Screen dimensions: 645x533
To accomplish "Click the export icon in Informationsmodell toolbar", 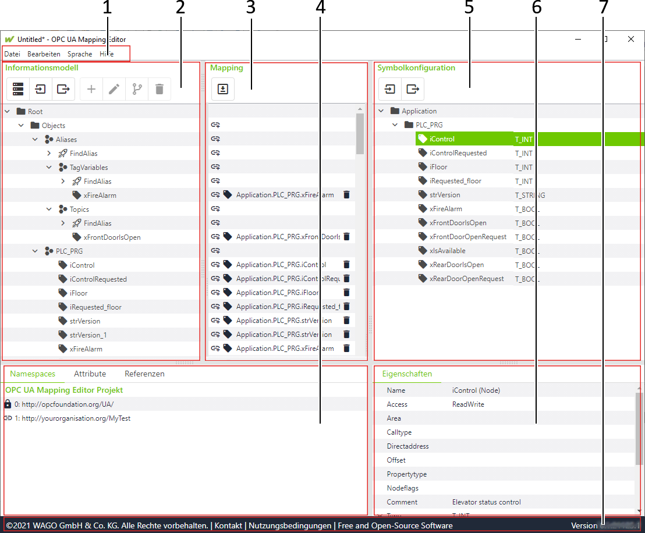I will coord(63,89).
